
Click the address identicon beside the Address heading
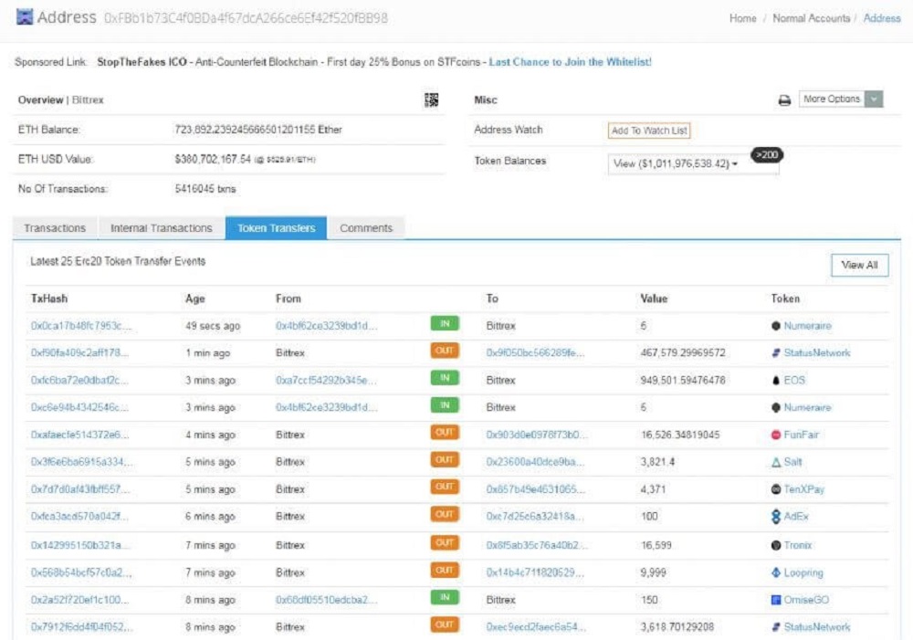(25, 16)
